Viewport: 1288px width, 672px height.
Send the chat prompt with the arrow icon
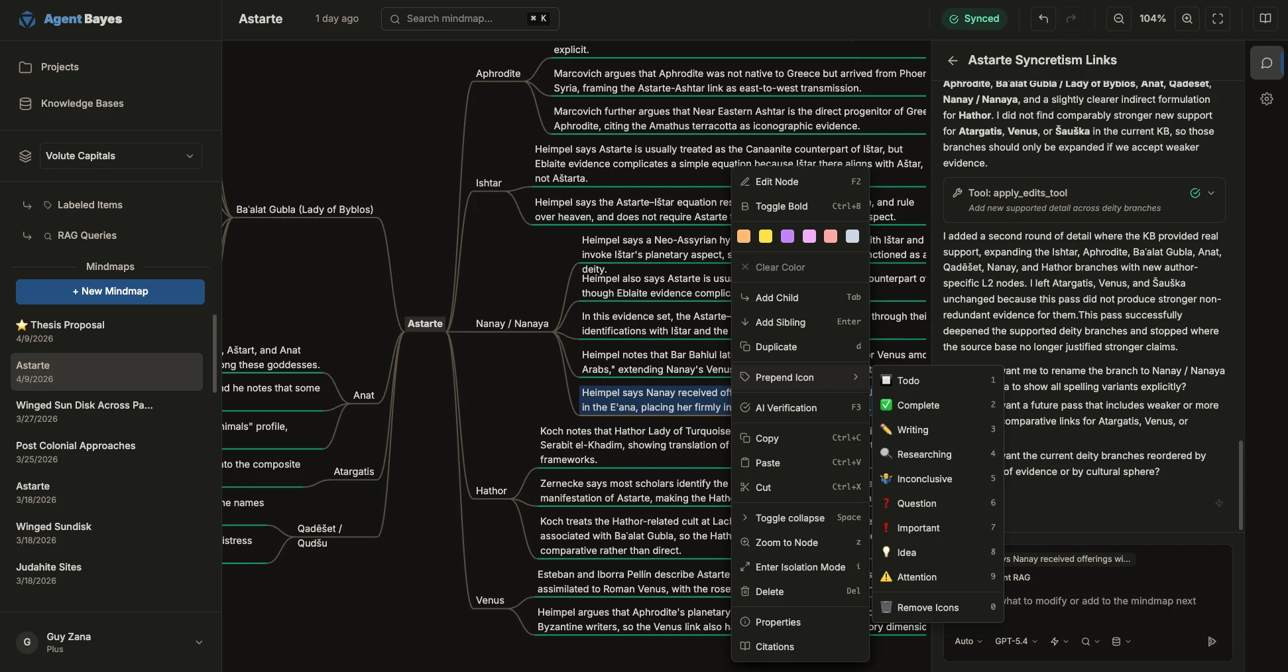tap(1211, 641)
